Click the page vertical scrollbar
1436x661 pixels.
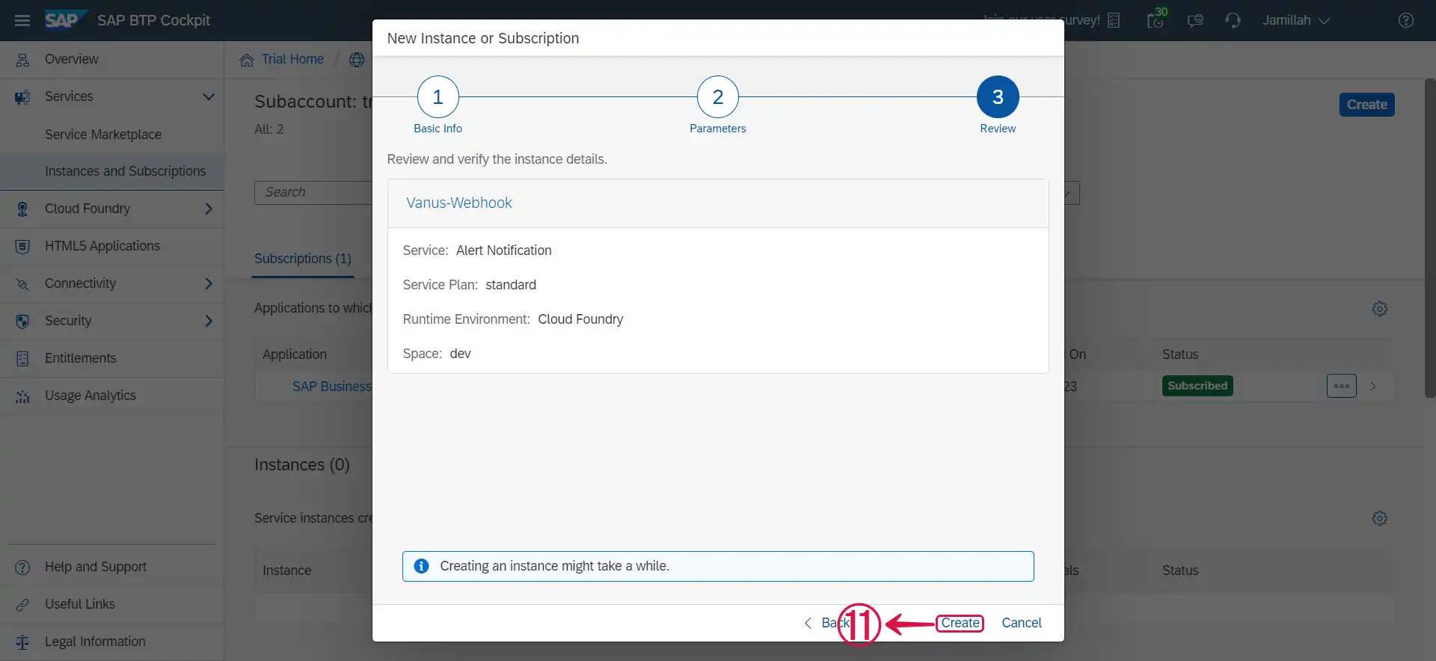(x=1429, y=238)
